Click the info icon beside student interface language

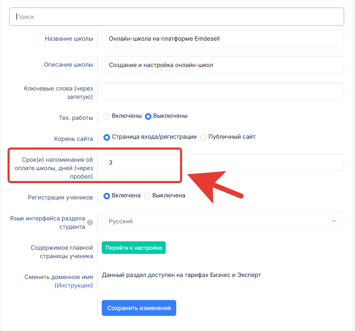pos(90,222)
